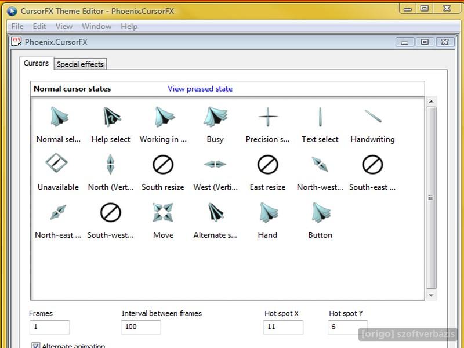The height and width of the screenshot is (348, 464).
Task: Click the Interval between frames field
Action: coord(141,327)
